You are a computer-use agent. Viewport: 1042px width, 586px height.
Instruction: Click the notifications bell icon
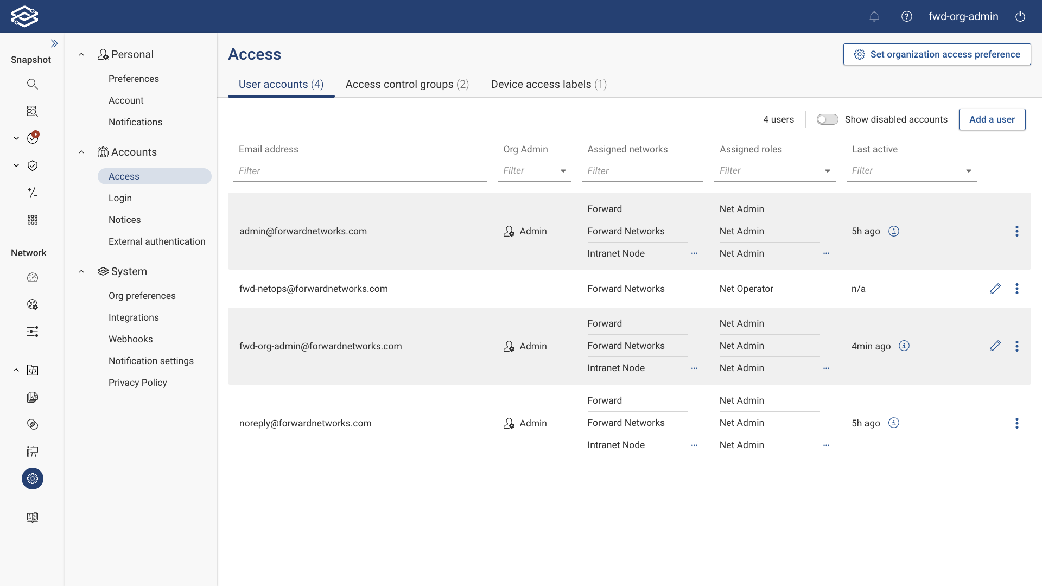(874, 16)
